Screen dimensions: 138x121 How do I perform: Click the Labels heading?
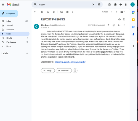[5, 53]
